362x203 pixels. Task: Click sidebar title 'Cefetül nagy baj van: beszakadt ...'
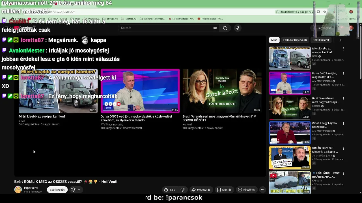(x=325, y=125)
